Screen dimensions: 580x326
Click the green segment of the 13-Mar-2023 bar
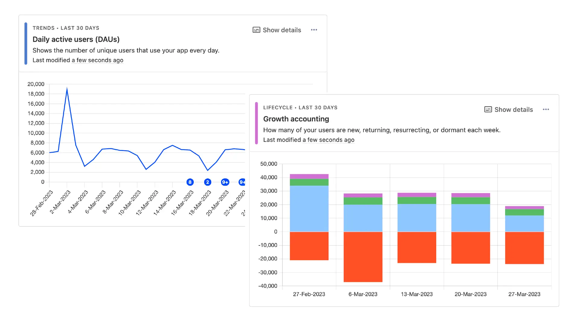pyautogui.click(x=417, y=200)
